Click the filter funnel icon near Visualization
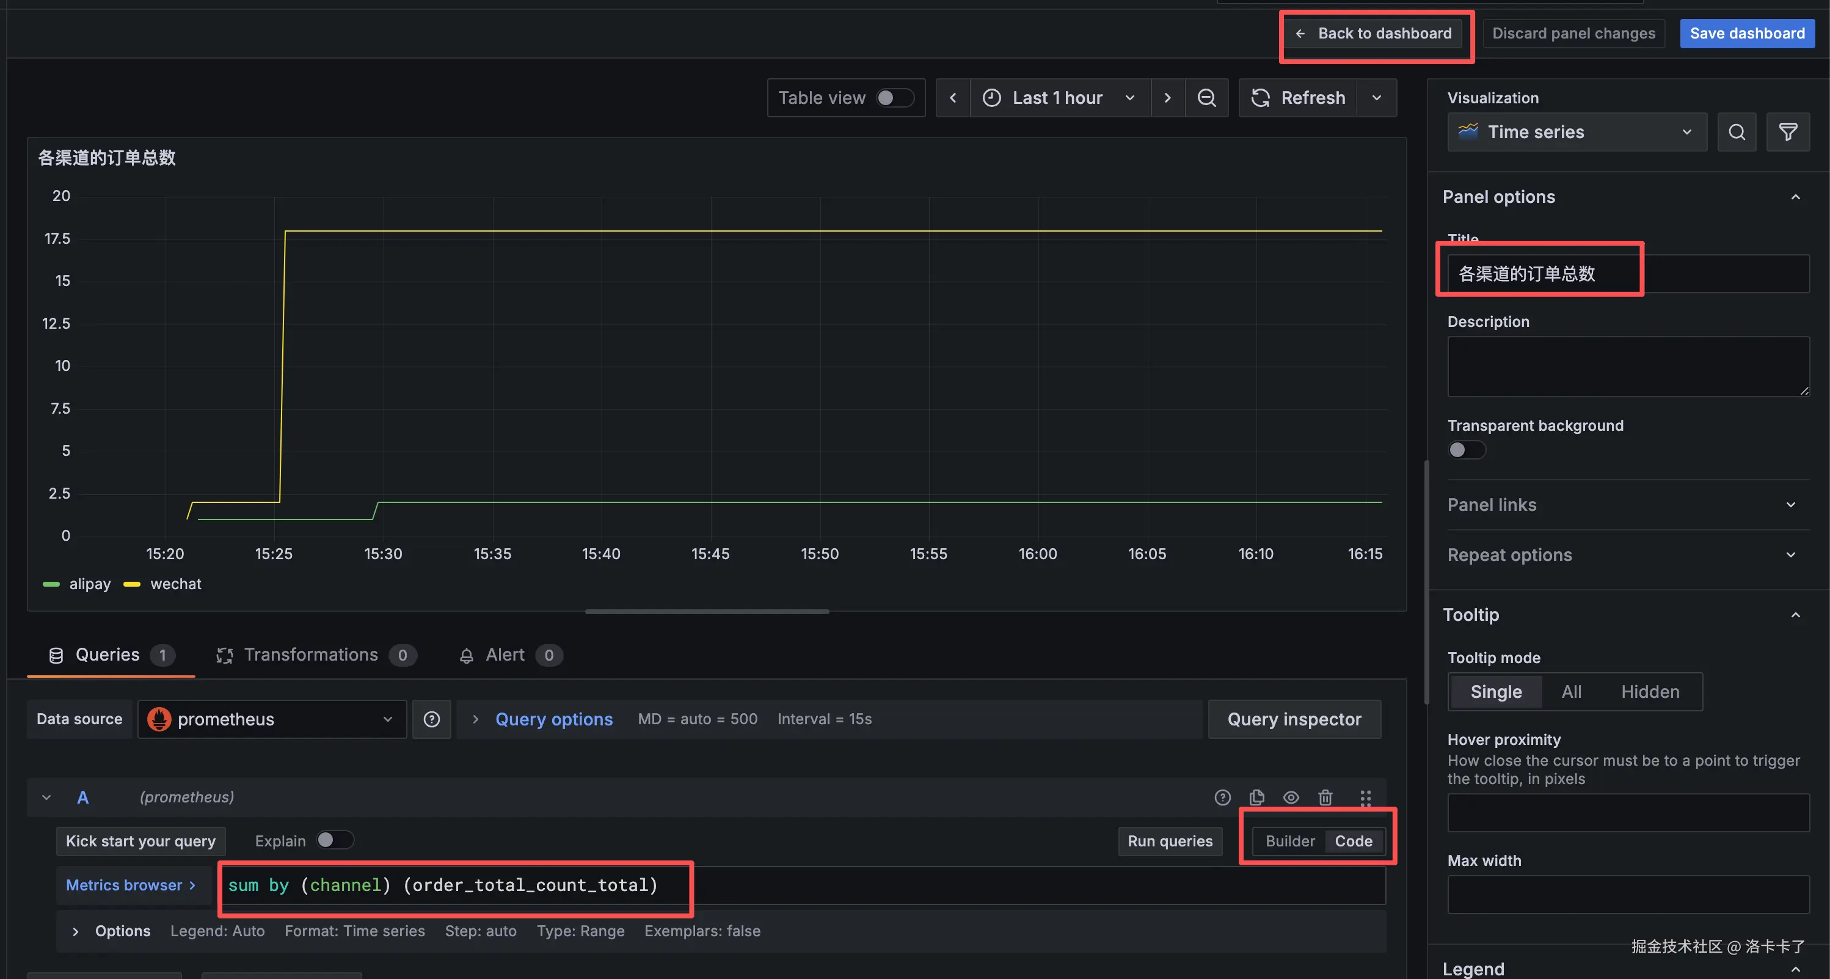This screenshot has height=979, width=1830. [x=1787, y=132]
